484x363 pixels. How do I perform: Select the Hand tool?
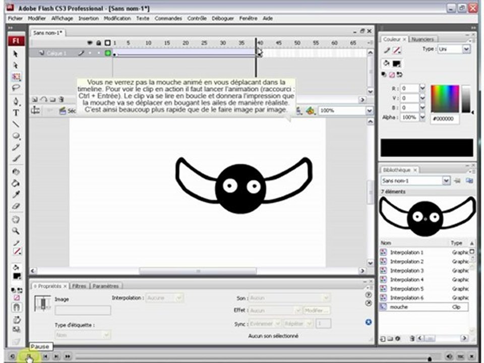coord(16,220)
